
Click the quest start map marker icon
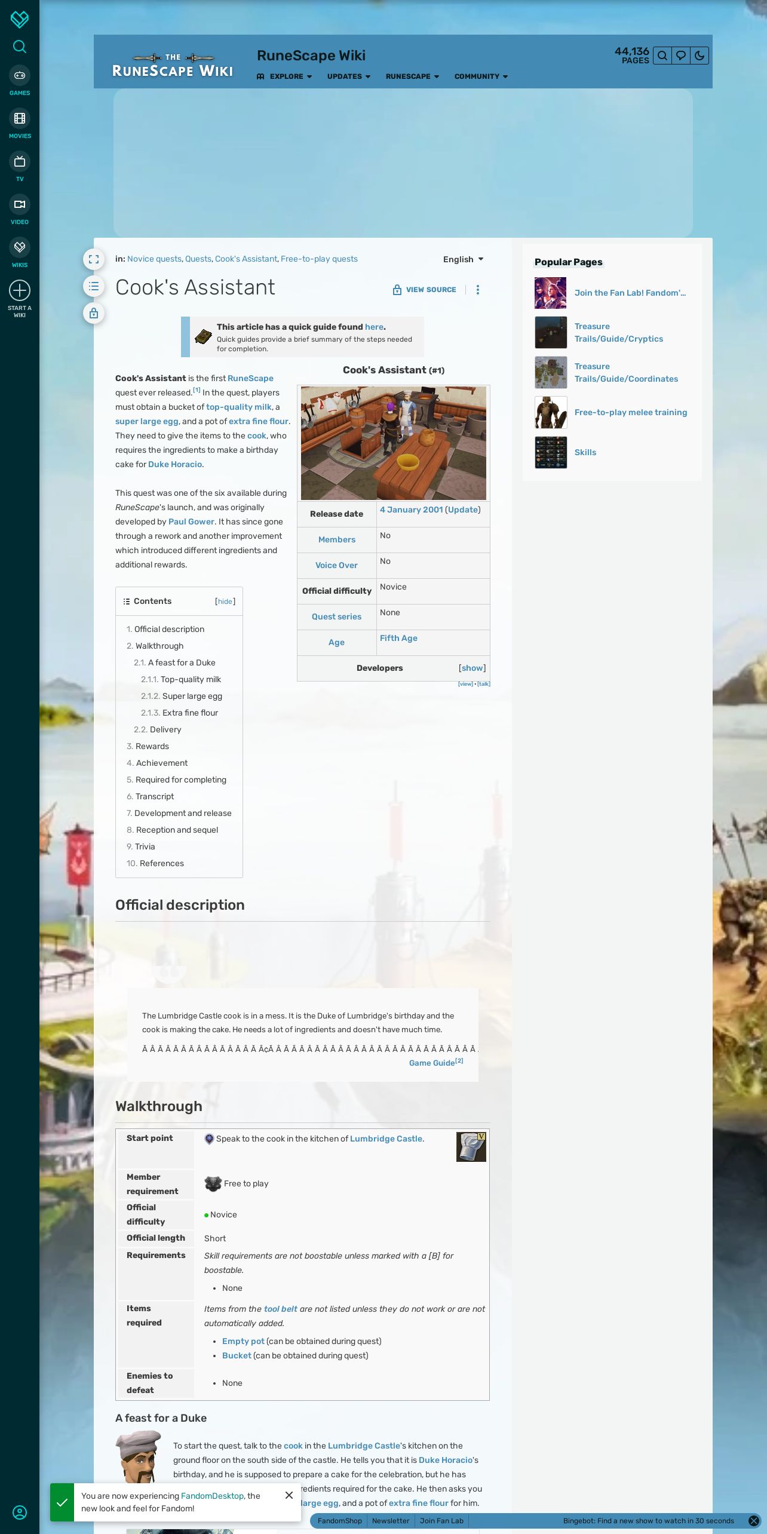(209, 1139)
